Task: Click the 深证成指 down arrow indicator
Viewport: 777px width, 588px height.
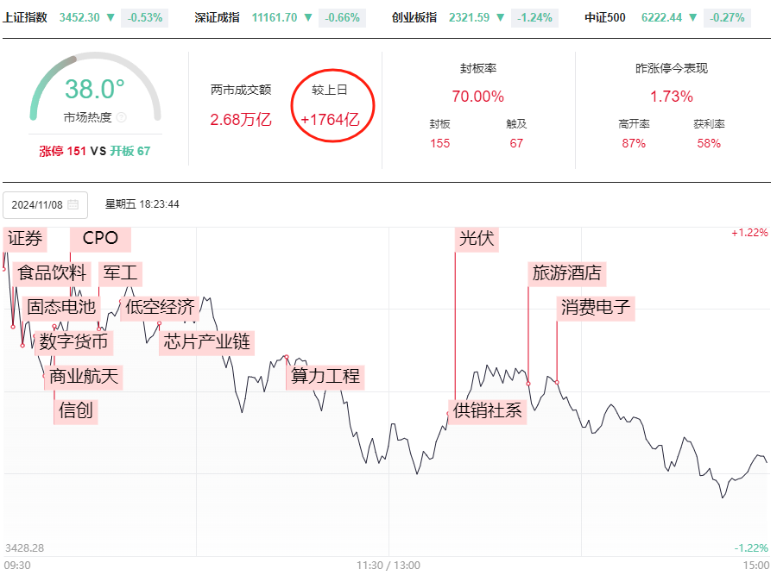Action: coord(306,17)
